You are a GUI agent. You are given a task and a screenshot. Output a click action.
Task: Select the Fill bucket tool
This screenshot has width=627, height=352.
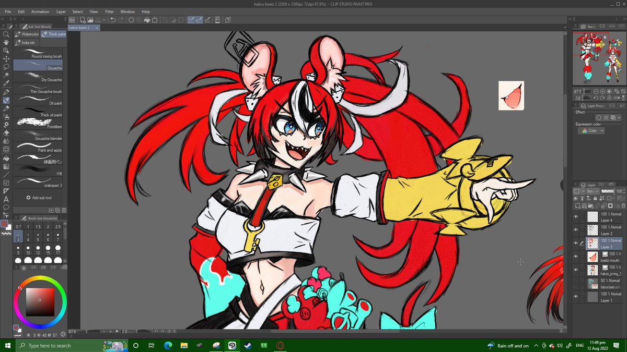[x=6, y=159]
